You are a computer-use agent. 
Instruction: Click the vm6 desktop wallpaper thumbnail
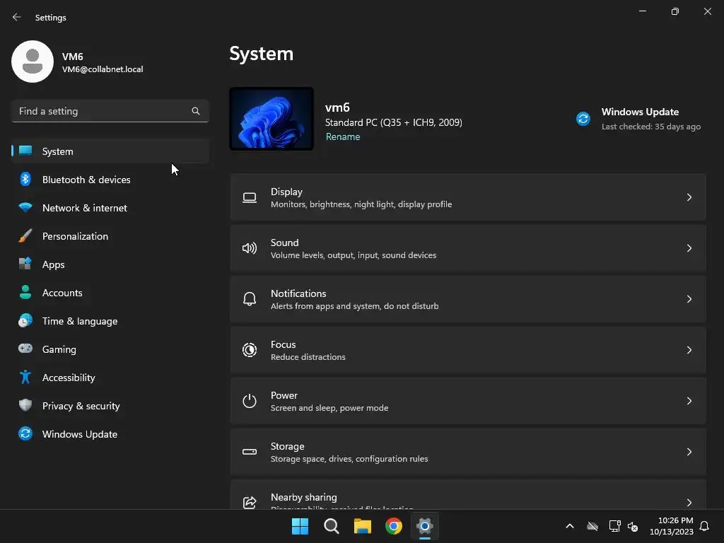[271, 119]
